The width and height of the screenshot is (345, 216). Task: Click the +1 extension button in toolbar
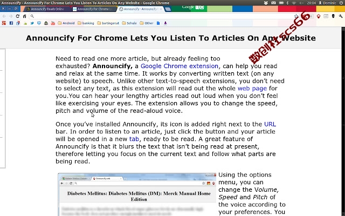click(326, 16)
